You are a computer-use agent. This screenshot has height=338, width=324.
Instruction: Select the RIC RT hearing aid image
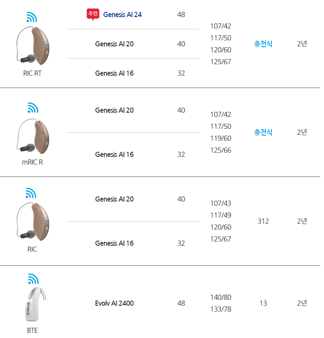click(x=34, y=46)
